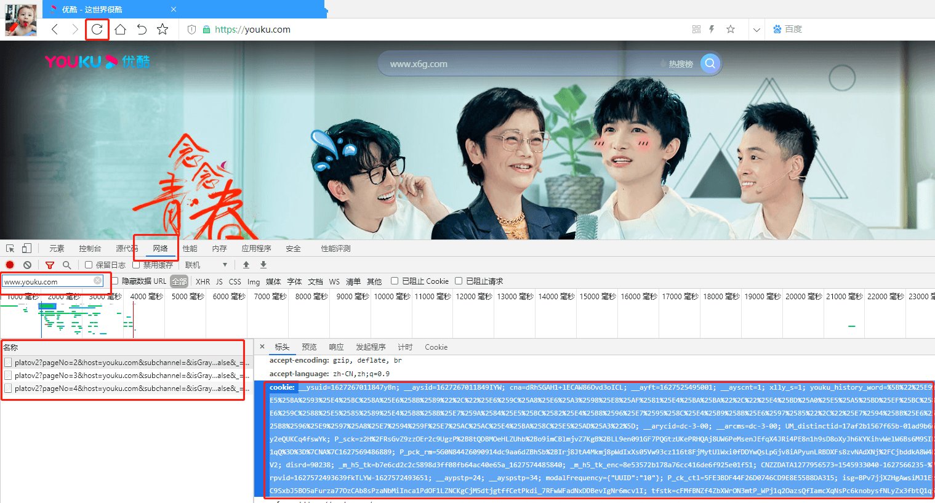Switch to the 内存 DevTools tab
The image size is (935, 503).
pyautogui.click(x=220, y=249)
